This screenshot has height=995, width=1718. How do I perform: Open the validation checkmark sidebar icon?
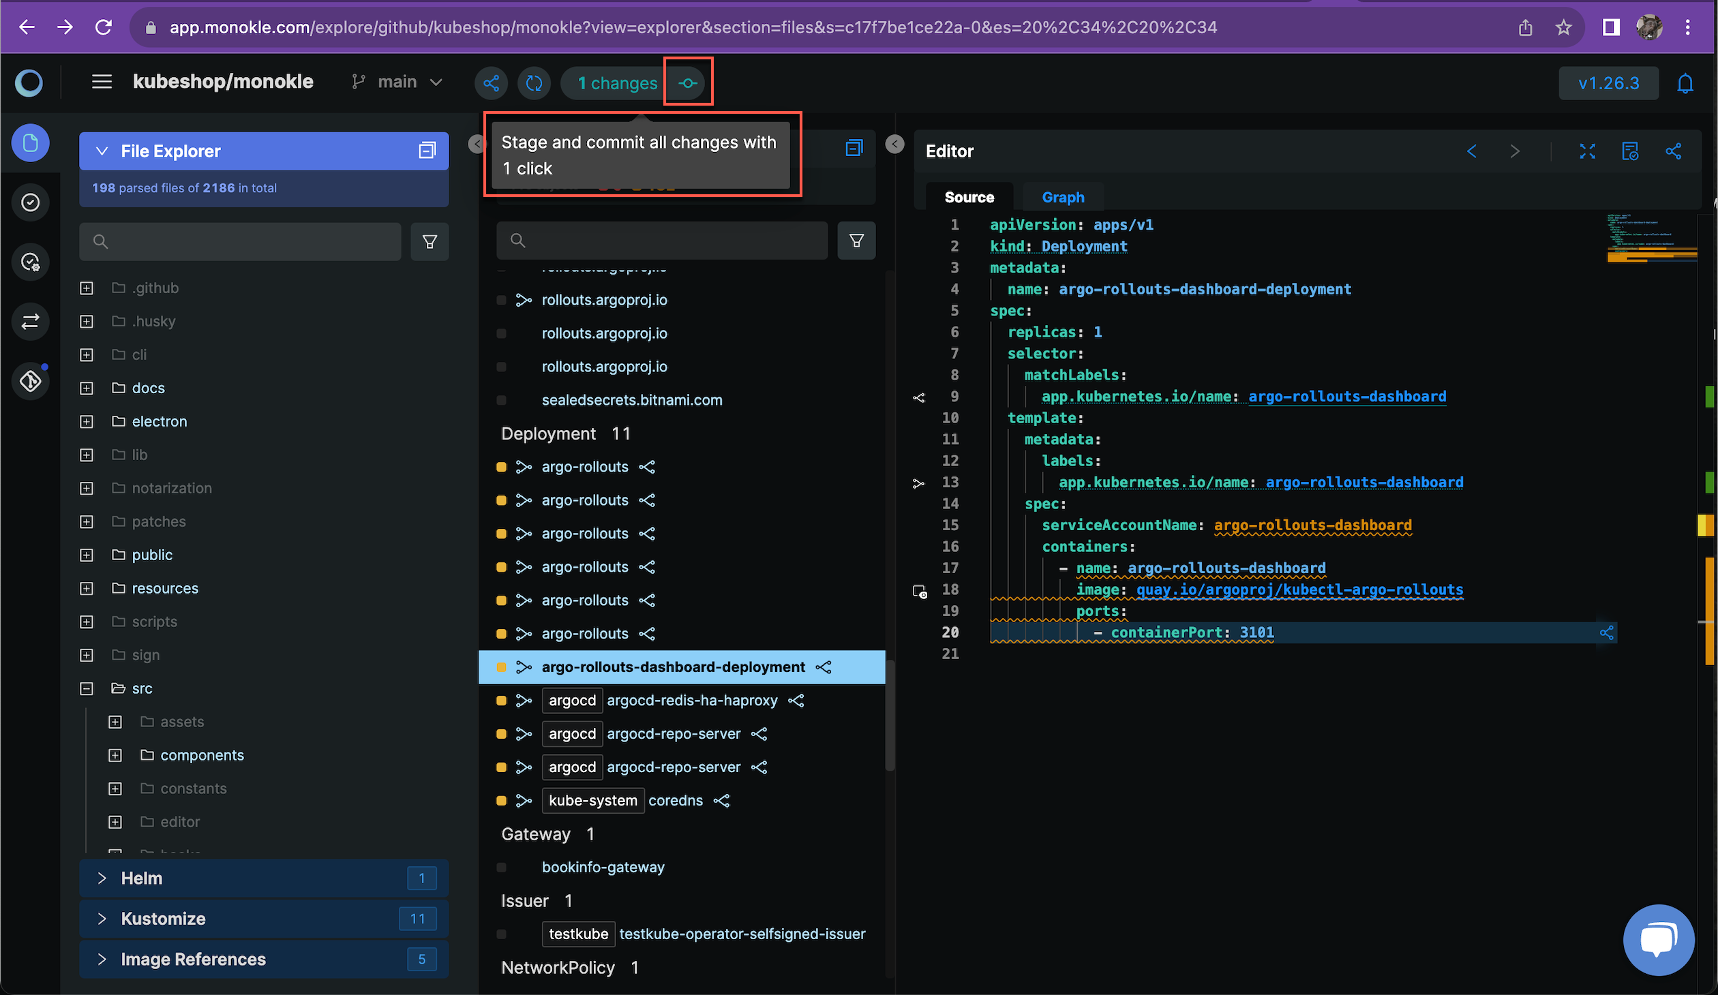click(x=30, y=202)
